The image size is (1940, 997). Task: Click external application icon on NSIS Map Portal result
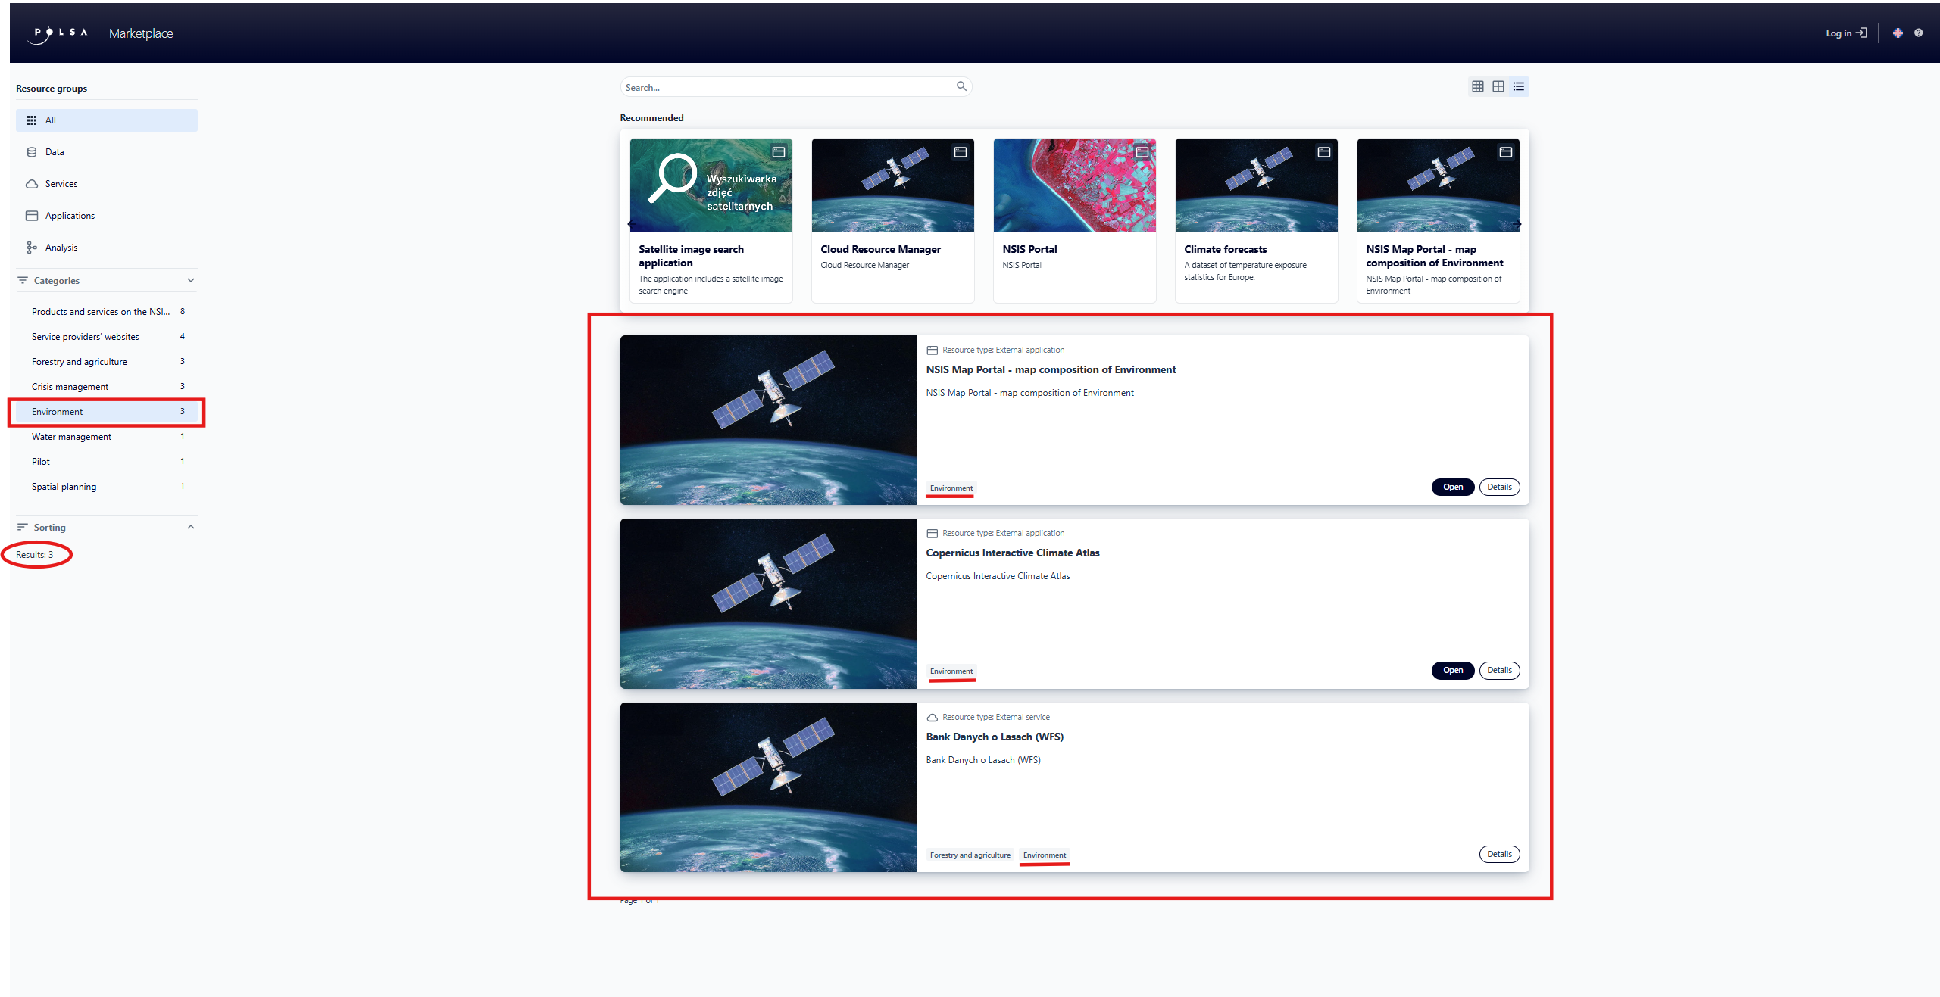(933, 351)
